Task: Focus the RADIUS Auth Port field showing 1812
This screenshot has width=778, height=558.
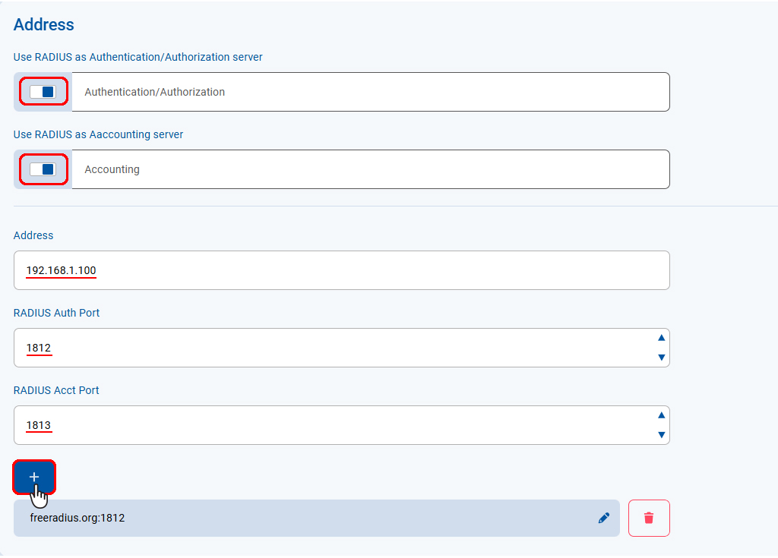Action: coord(334,348)
